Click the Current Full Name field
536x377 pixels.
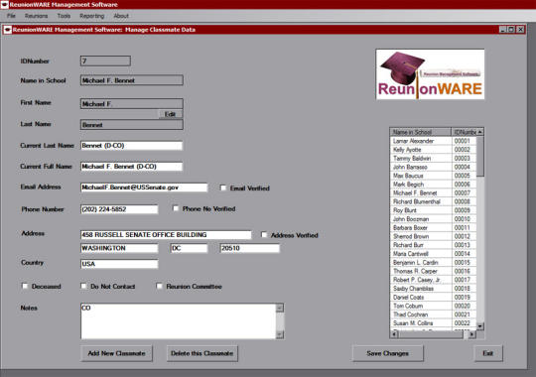132,167
